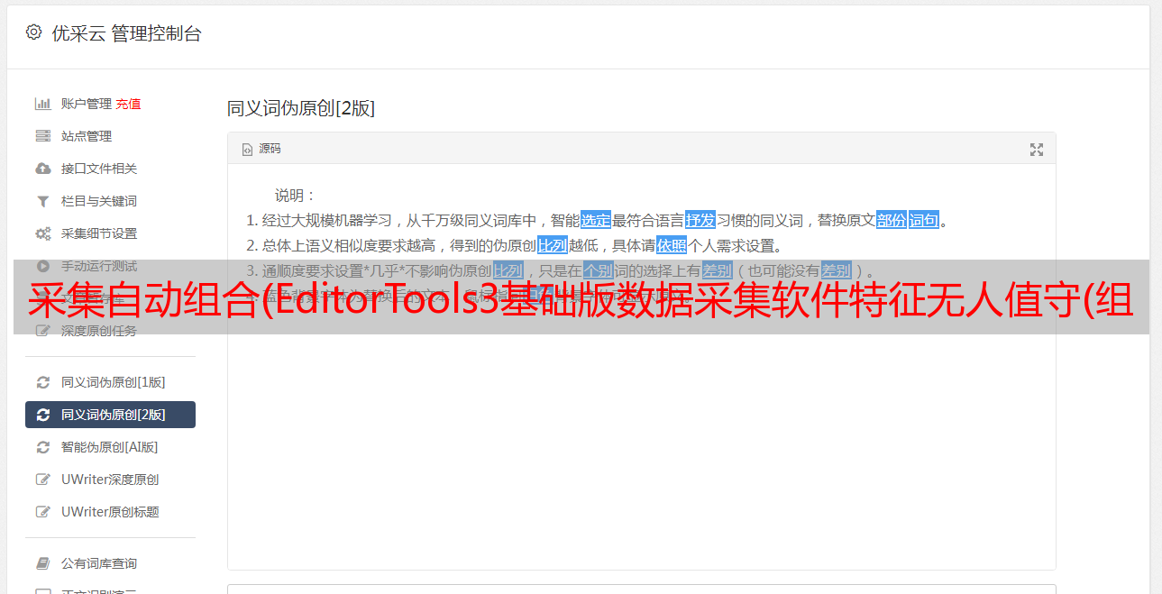Toggle the 源码 source view button
The height and width of the screenshot is (594, 1162).
click(x=261, y=149)
